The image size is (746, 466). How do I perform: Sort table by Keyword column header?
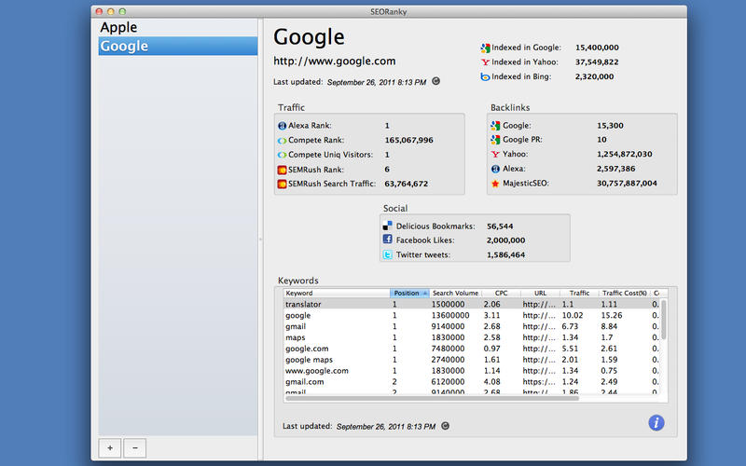click(336, 293)
